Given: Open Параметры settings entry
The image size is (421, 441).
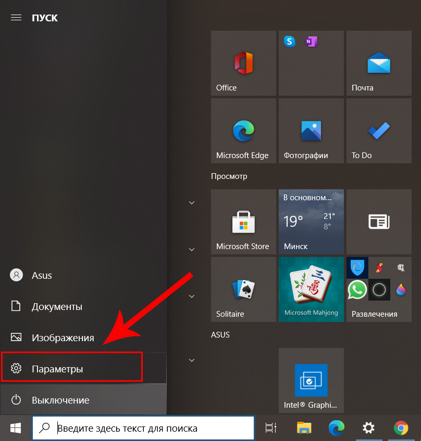Looking at the screenshot, I should point(83,368).
